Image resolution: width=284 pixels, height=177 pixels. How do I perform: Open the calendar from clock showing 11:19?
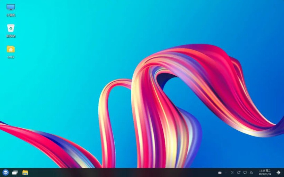[x=265, y=172]
